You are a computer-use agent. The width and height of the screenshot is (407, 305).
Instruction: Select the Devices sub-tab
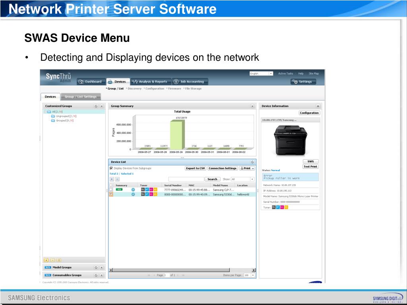click(x=50, y=97)
